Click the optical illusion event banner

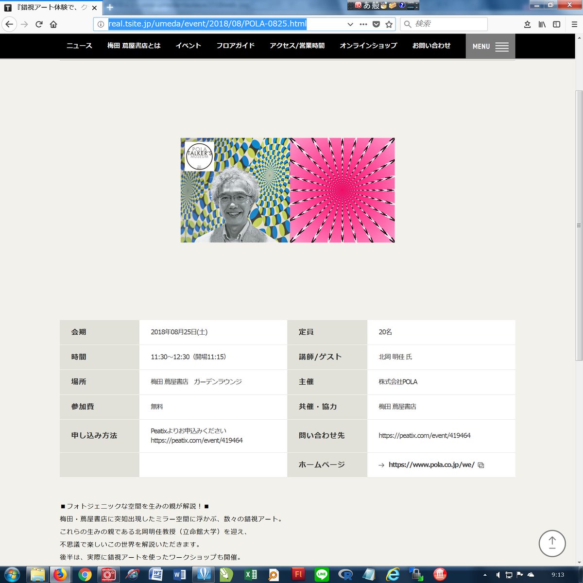(288, 190)
